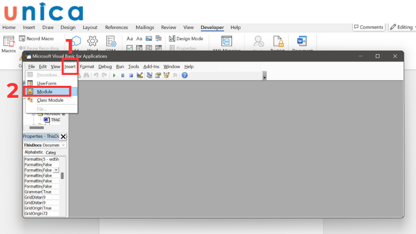Click the Reset stop icon
This screenshot has width=416, height=234.
(x=131, y=75)
